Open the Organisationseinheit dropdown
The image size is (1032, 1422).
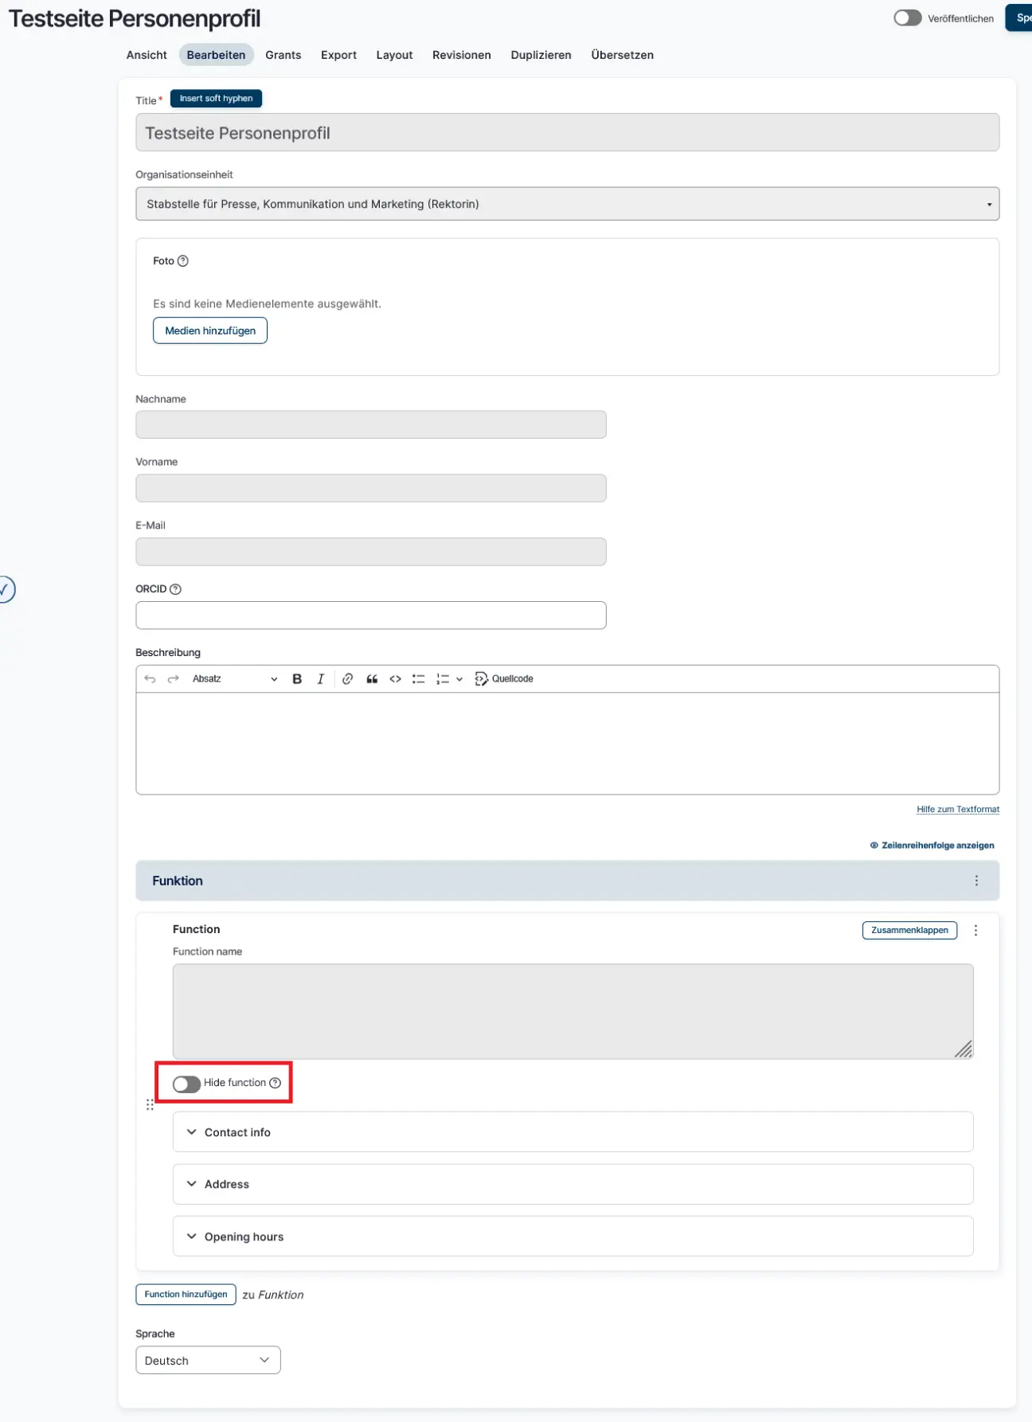[567, 204]
